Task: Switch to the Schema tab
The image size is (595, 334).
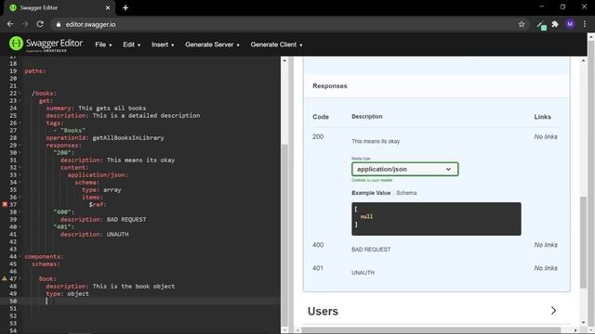Action: coord(406,193)
